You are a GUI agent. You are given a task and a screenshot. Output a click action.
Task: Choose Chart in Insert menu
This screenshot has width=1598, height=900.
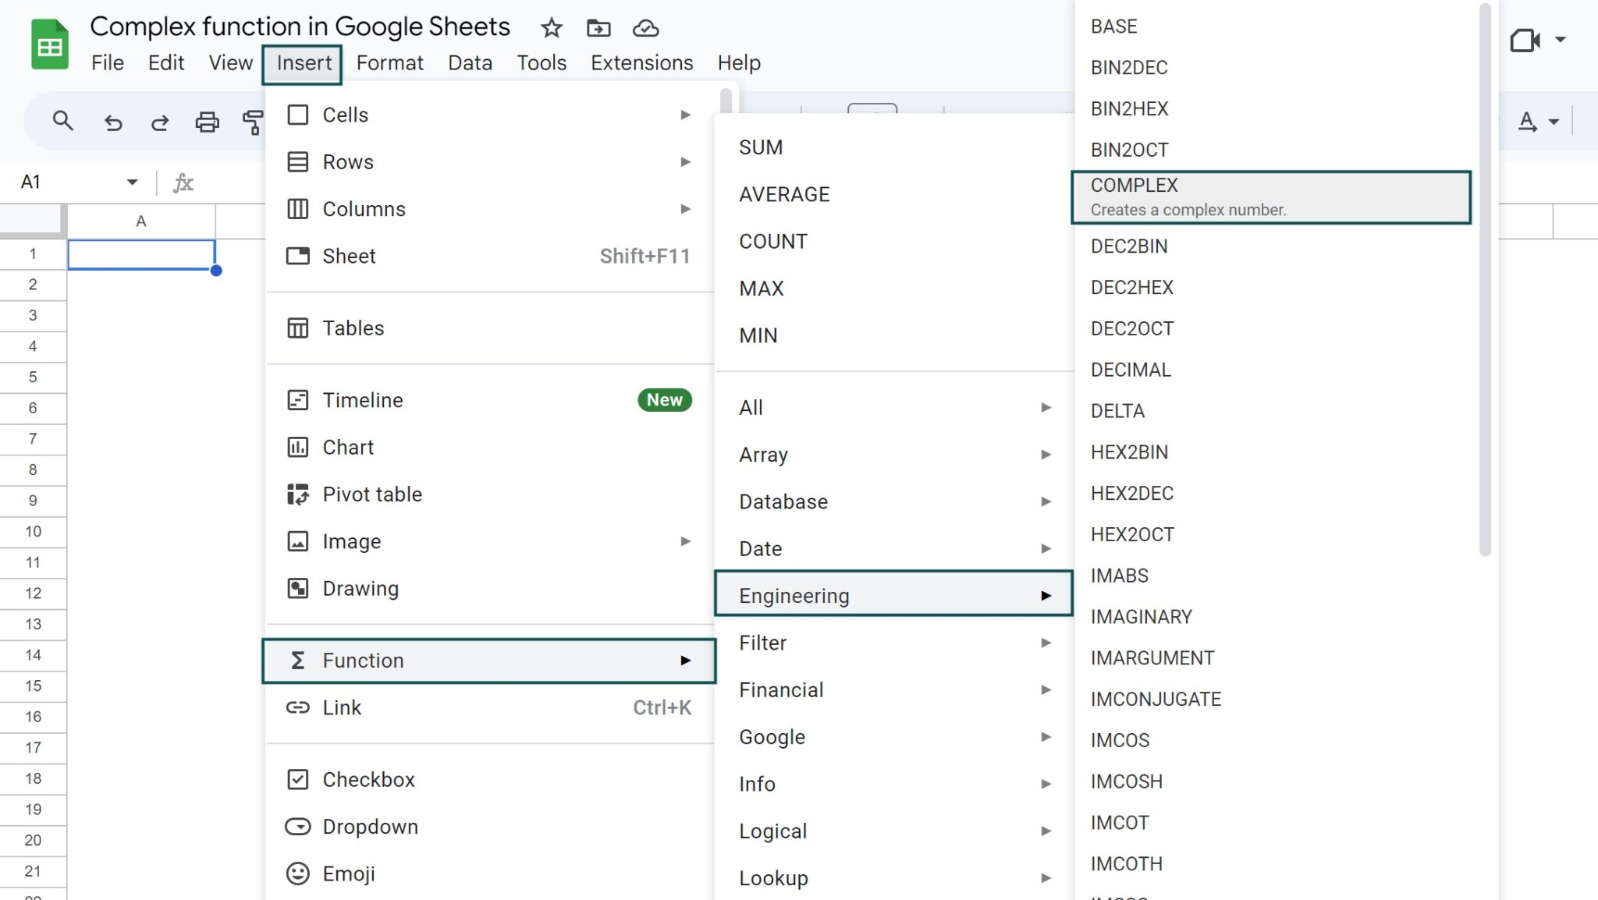[490, 447]
